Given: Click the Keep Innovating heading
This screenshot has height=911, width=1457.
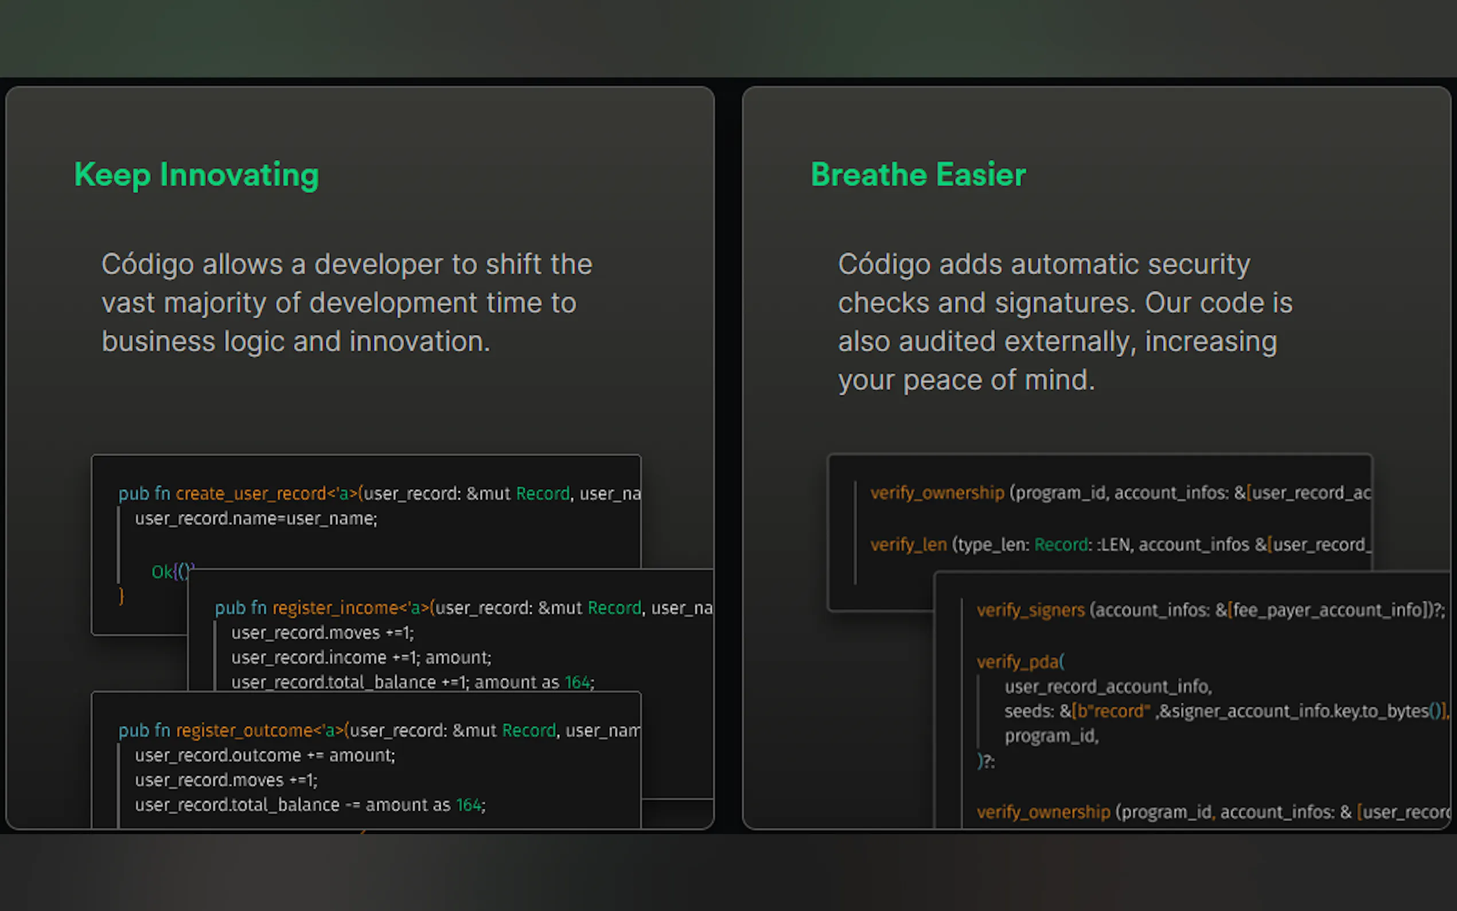Looking at the screenshot, I should [196, 175].
